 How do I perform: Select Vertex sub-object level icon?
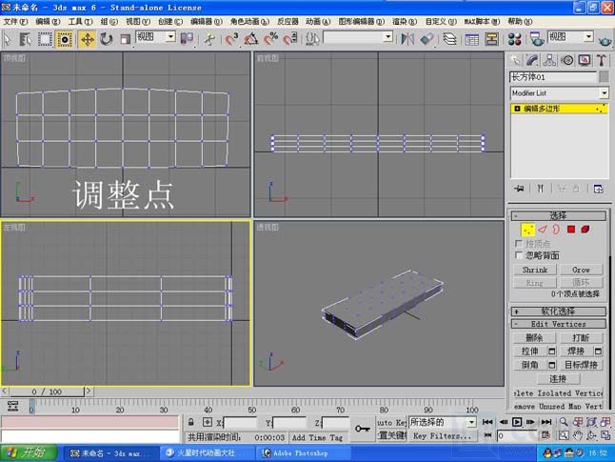528,230
